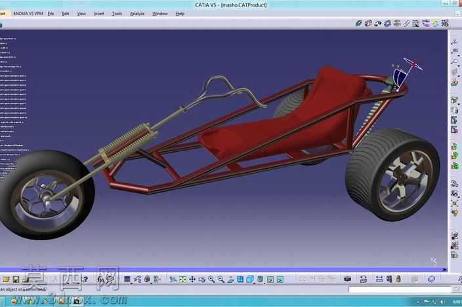Open the Window menu
This screenshot has width=462, height=307.
(x=159, y=14)
